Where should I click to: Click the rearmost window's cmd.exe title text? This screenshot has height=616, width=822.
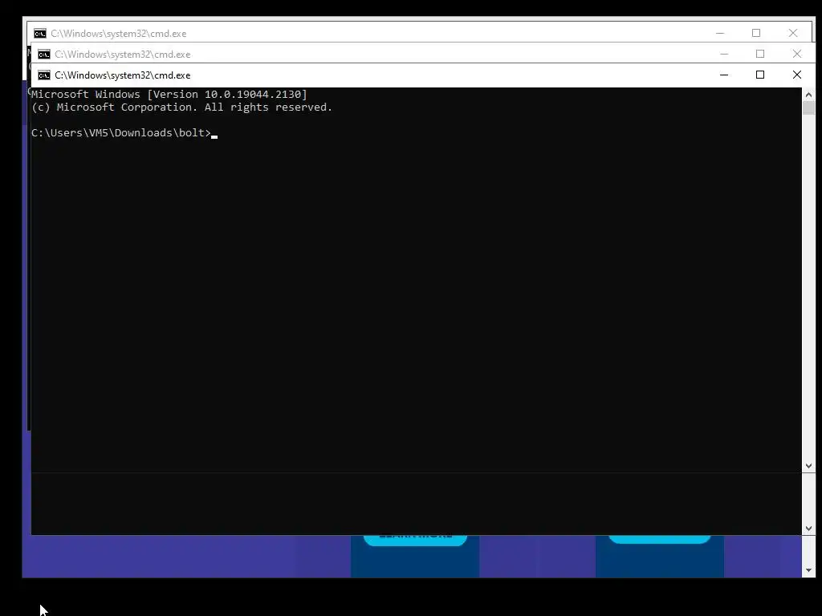click(x=119, y=34)
